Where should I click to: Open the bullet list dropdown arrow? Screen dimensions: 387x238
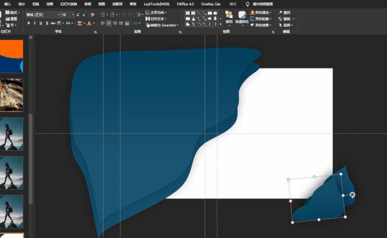click(x=107, y=15)
